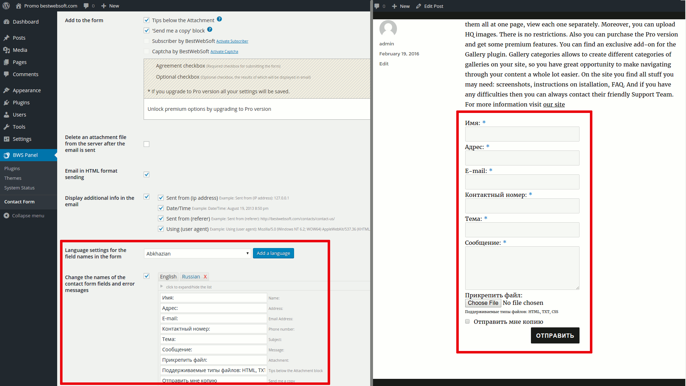Click the 'Контактный номер:' input on the form
686x386 pixels.
point(522,206)
